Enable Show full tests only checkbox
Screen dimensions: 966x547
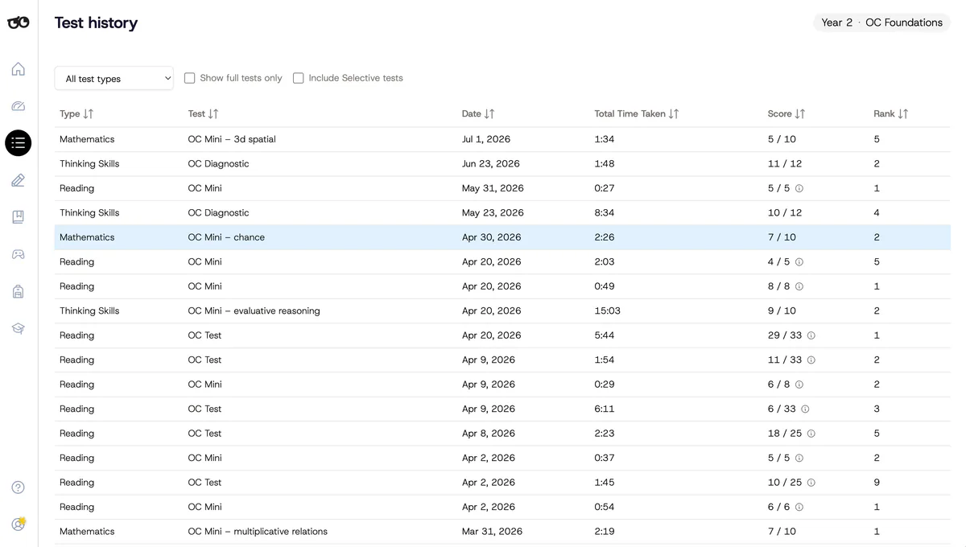190,78
